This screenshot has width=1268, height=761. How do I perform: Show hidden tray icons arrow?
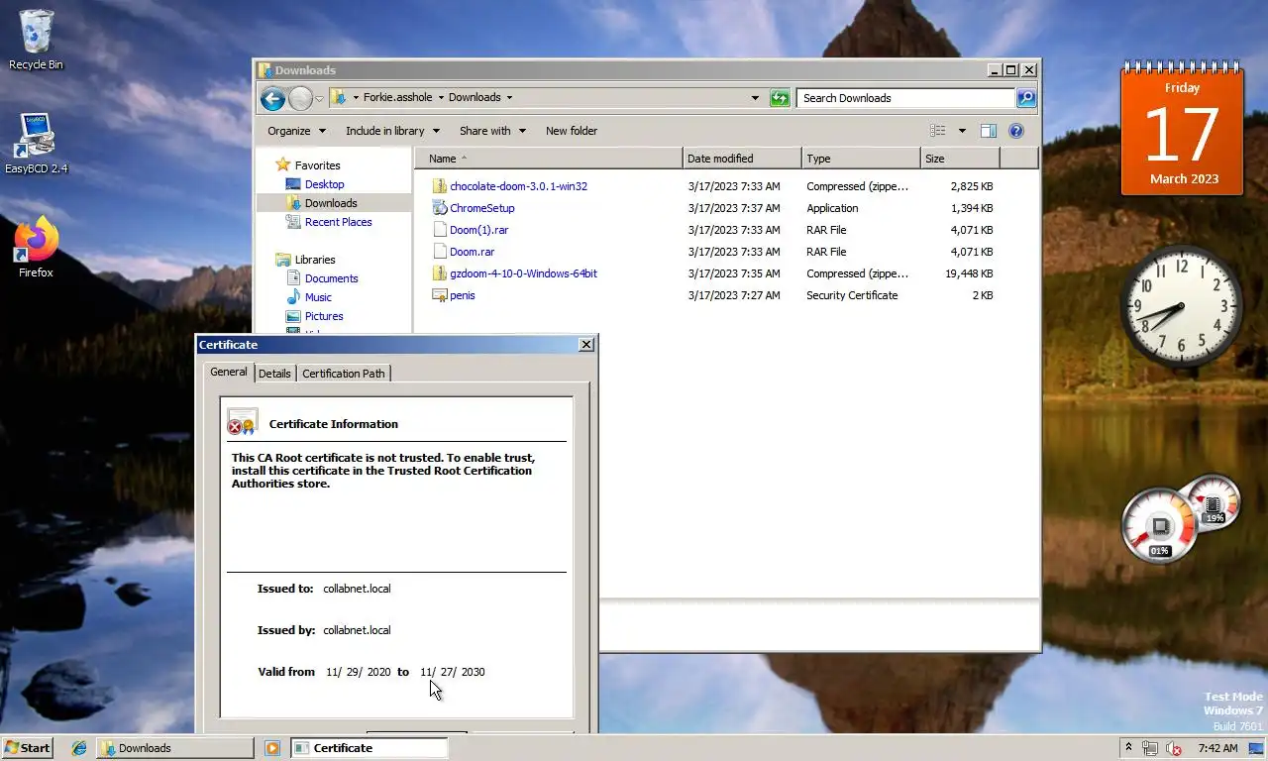[x=1128, y=748]
